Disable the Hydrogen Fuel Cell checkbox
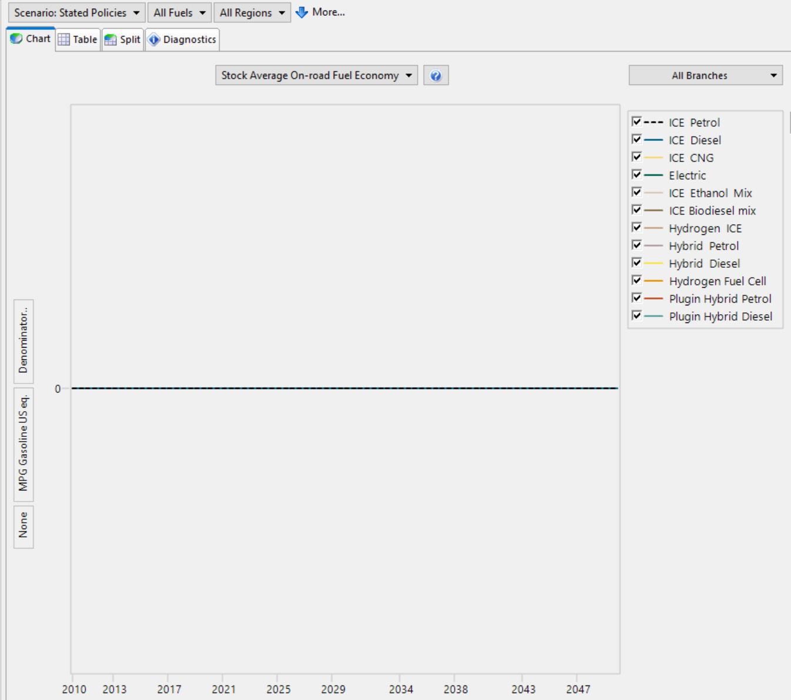The width and height of the screenshot is (791, 700). tap(636, 281)
